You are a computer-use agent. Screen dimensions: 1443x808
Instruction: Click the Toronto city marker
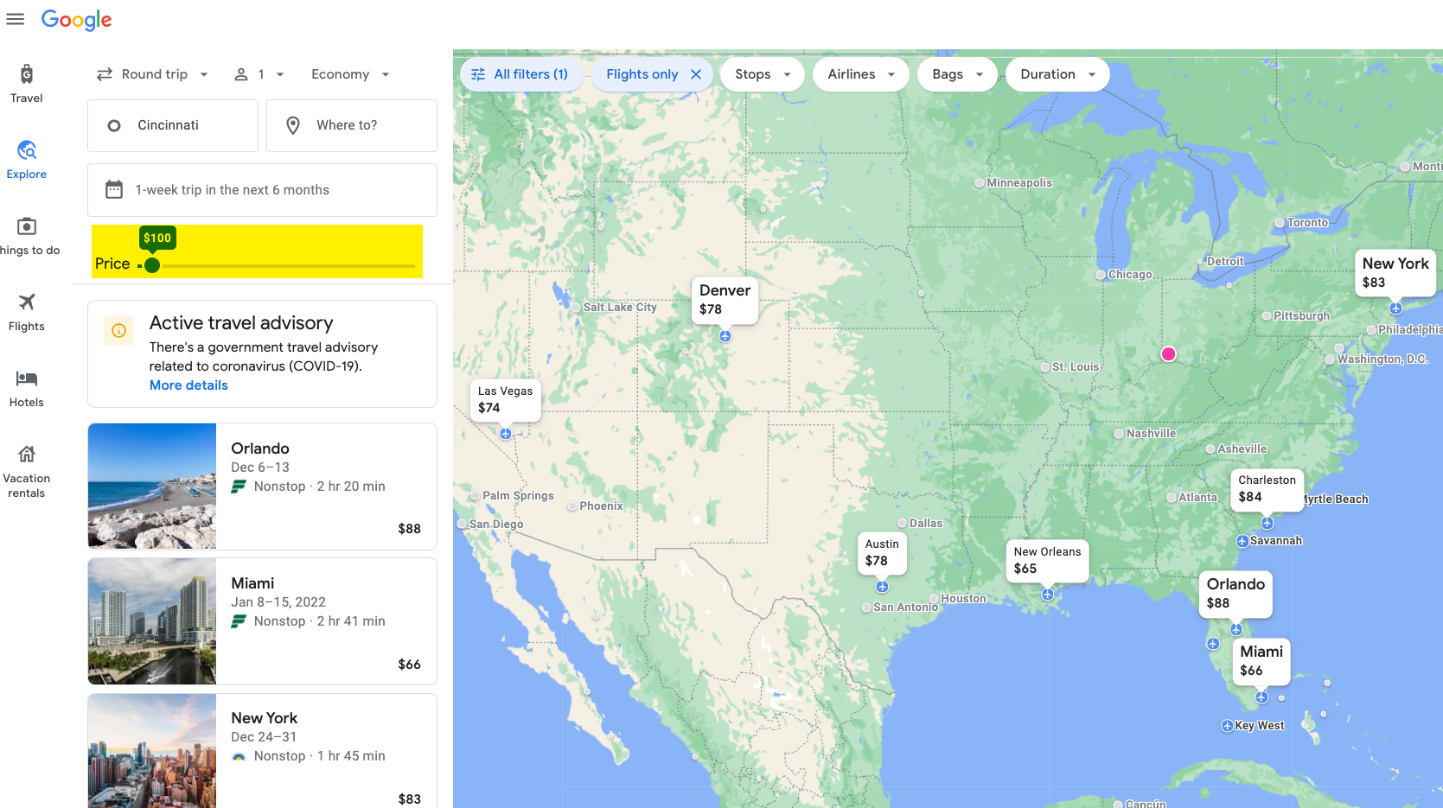coord(1280,223)
